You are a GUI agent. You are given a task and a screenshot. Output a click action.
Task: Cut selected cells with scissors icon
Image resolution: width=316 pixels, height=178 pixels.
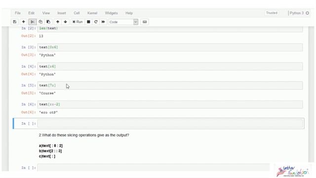(x=33, y=22)
